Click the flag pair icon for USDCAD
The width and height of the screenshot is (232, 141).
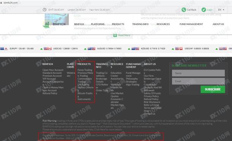(48, 49)
